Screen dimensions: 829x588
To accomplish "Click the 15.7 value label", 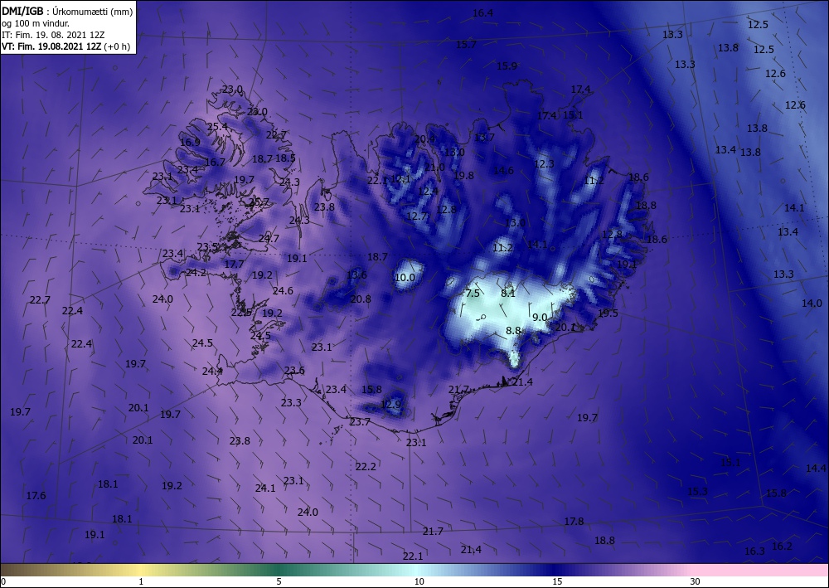I will (466, 45).
